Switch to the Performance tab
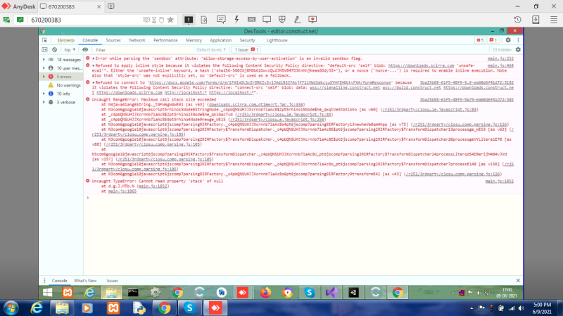Viewport: 563px width, 316px height. tap(165, 40)
